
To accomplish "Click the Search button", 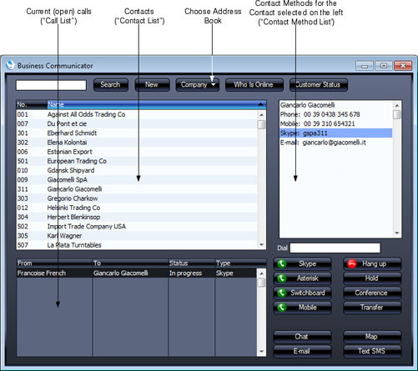I will click(x=111, y=85).
